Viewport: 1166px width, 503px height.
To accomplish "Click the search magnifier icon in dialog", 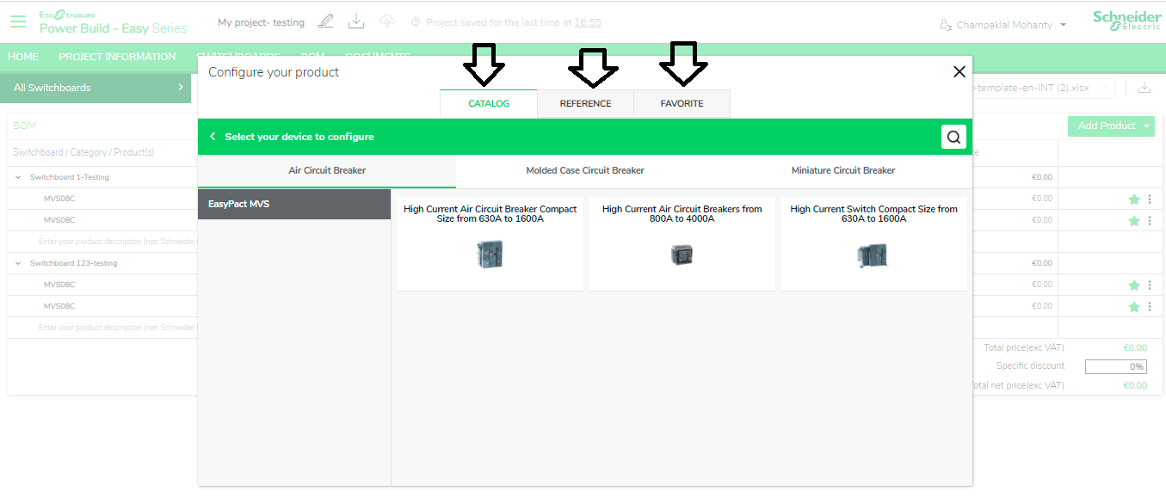I will pyautogui.click(x=953, y=137).
